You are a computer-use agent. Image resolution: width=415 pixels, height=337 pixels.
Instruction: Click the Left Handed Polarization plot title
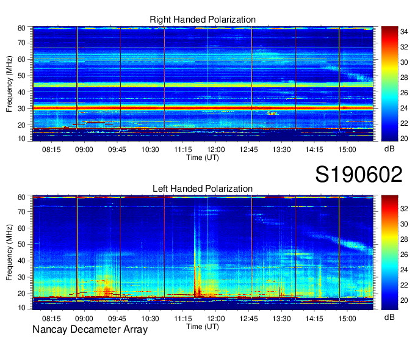(203, 189)
